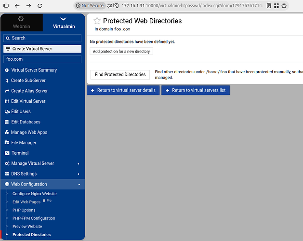The height and width of the screenshot is (241, 303).
Task: Click the server icon beside DNS Settings
Action: tap(7, 174)
